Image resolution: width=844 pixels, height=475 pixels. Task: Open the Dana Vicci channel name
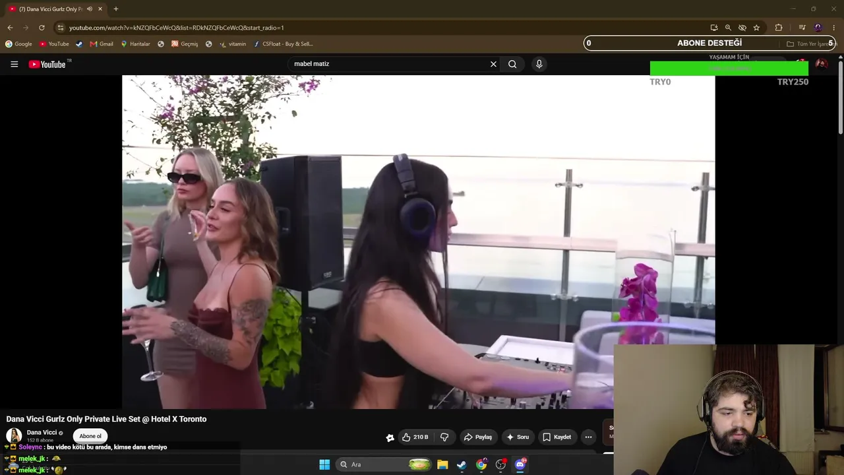point(42,433)
